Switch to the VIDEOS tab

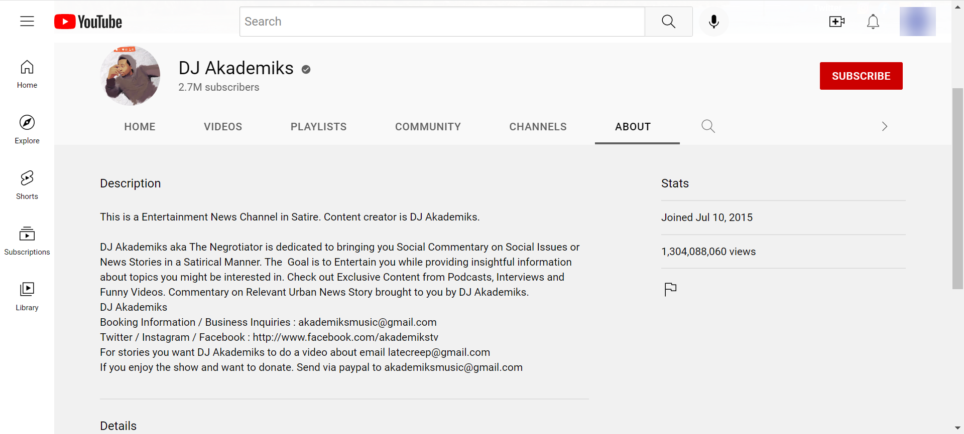(x=223, y=127)
